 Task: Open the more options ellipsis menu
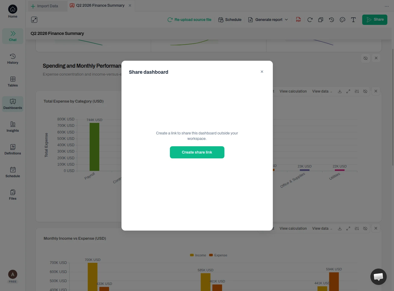click(387, 6)
